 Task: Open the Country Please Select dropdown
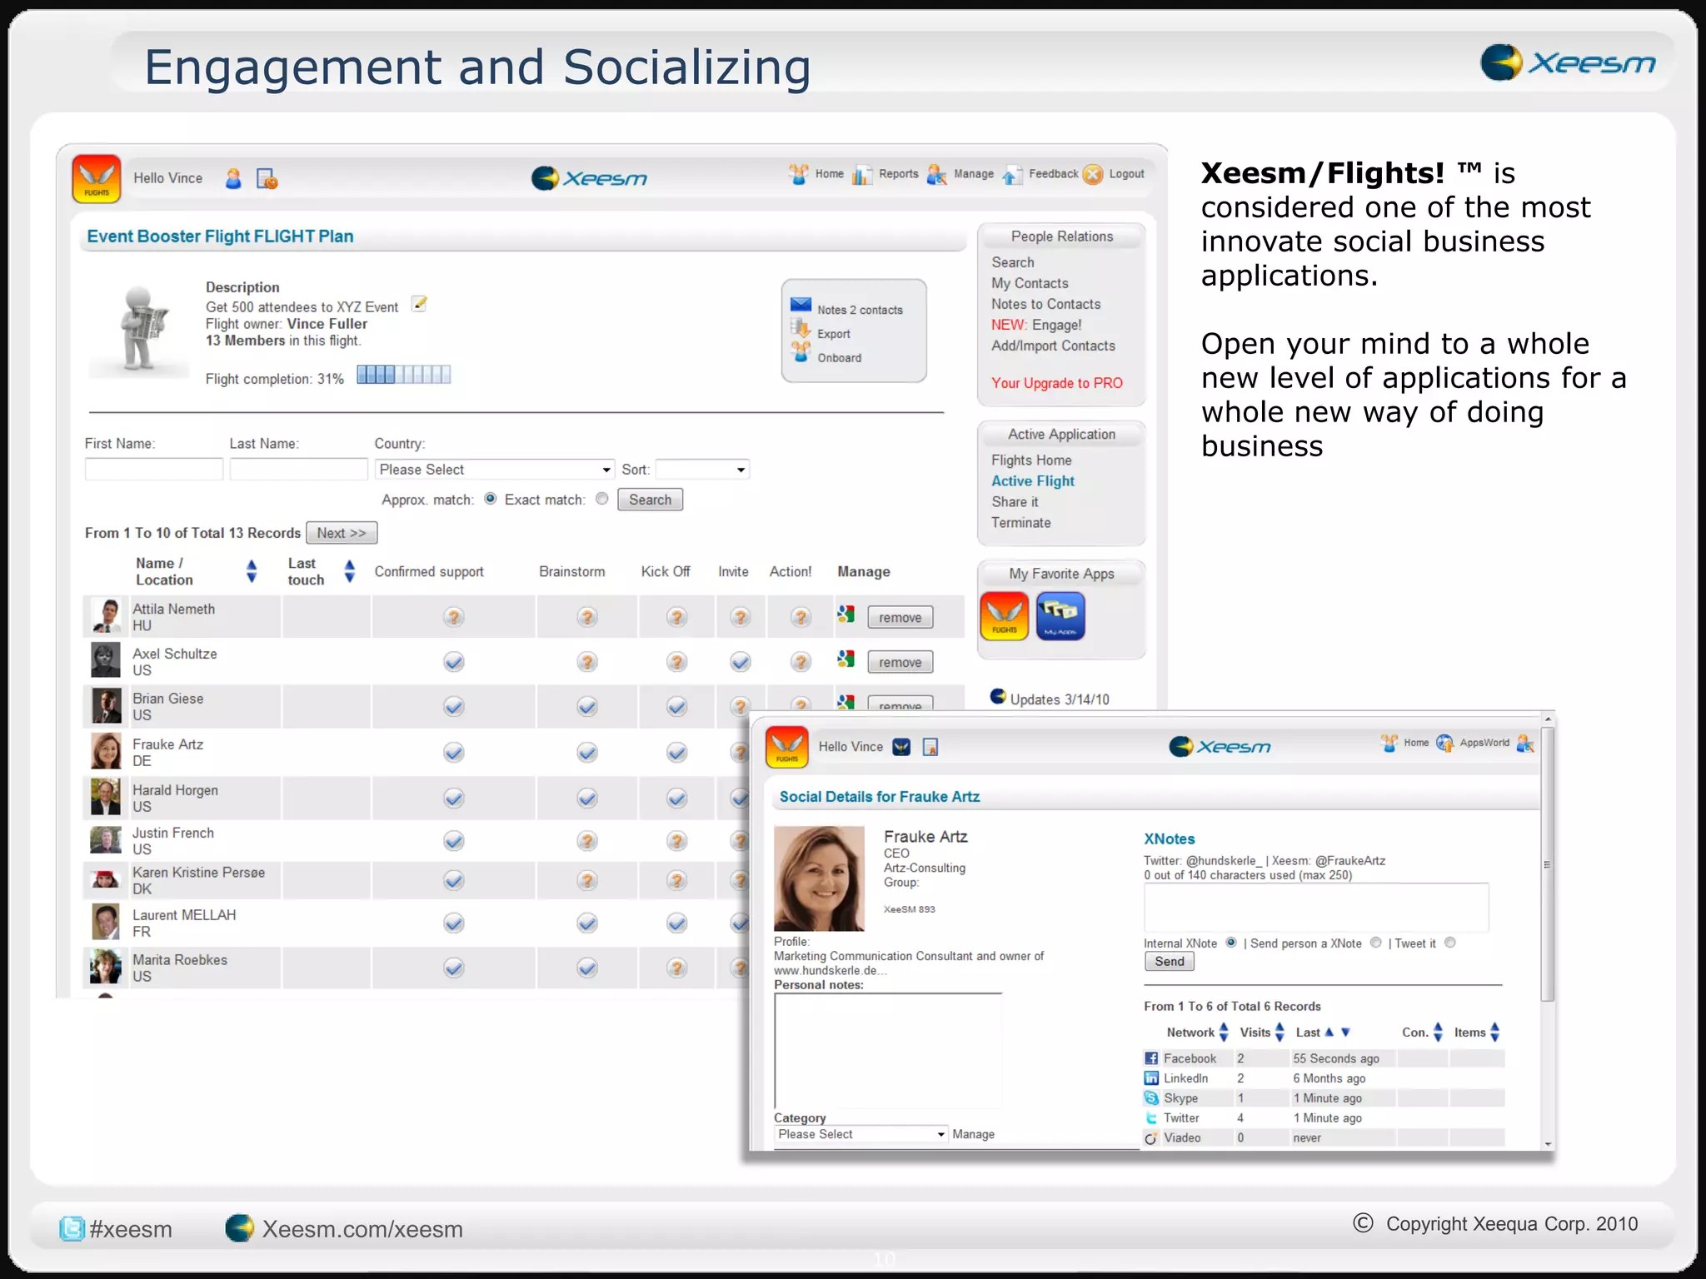495,470
